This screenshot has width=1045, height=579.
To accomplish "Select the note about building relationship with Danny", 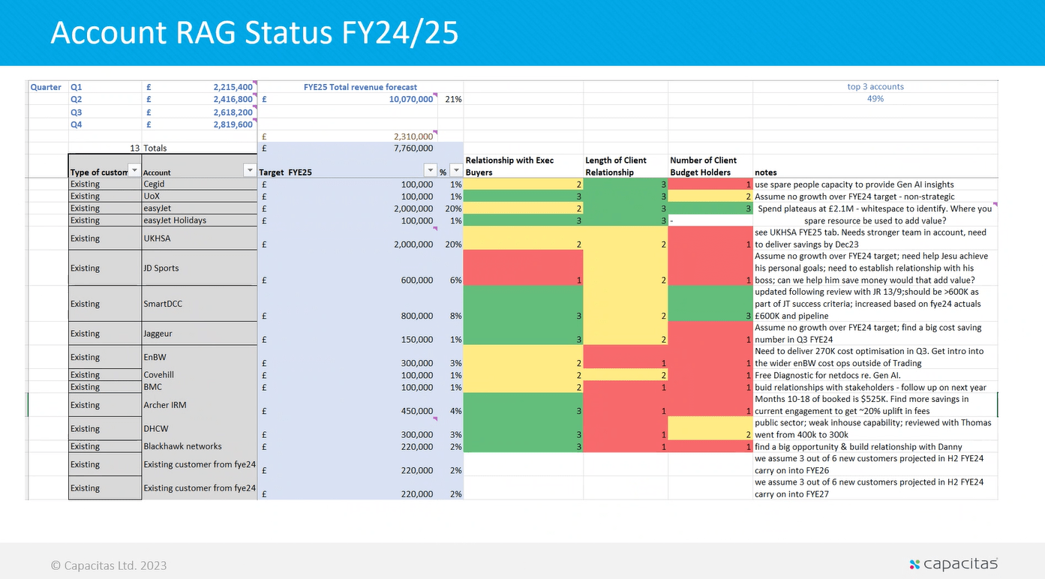I will click(x=858, y=446).
